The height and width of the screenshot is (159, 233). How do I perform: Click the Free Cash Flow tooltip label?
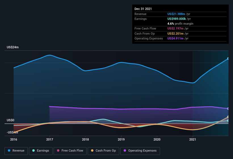coord(145,28)
